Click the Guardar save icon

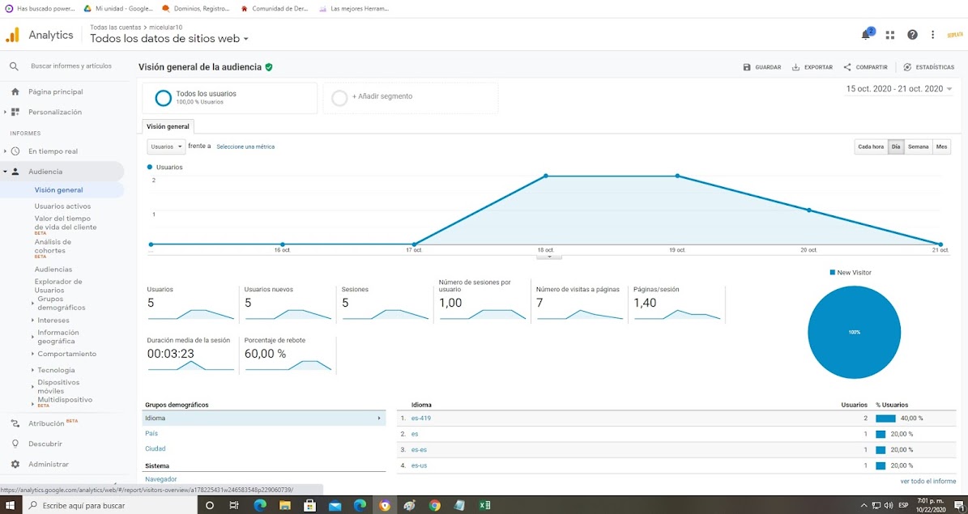pyautogui.click(x=747, y=67)
